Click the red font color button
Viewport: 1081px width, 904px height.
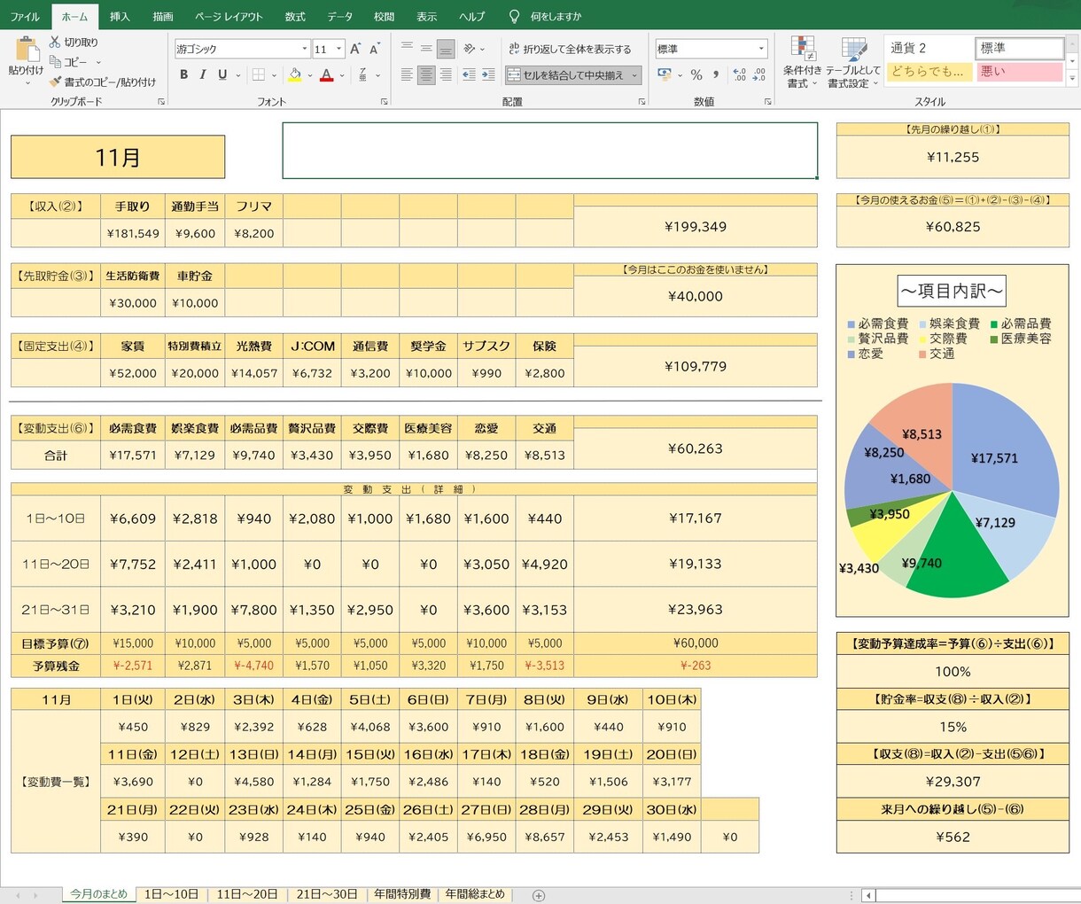(x=327, y=75)
